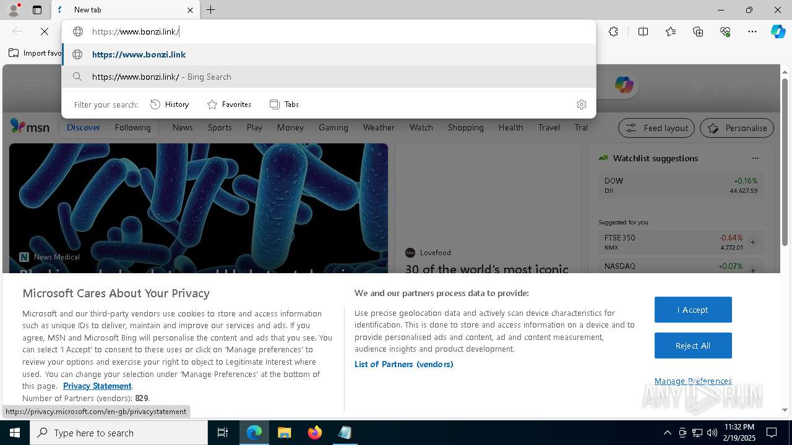792x445 pixels.
Task: Open the Play category
Action: tap(254, 127)
